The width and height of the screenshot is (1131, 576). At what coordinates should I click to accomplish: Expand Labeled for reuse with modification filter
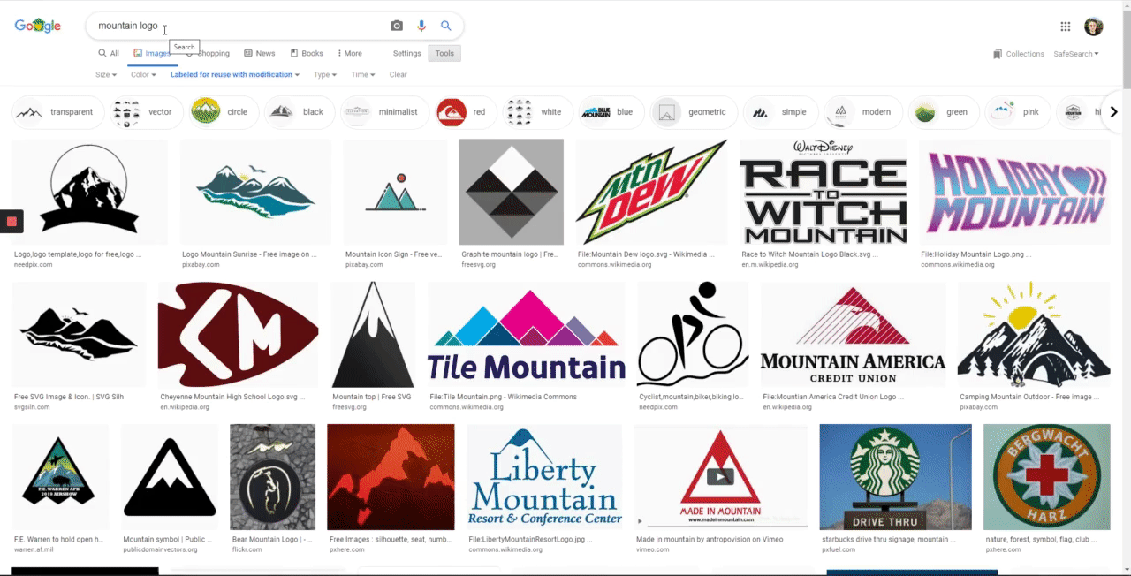(x=234, y=74)
